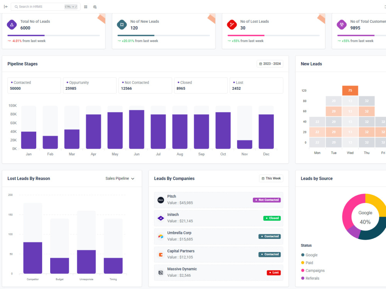This screenshot has width=386, height=289.
Task: Open the Massive Dynamic company name
Action: pos(182,269)
